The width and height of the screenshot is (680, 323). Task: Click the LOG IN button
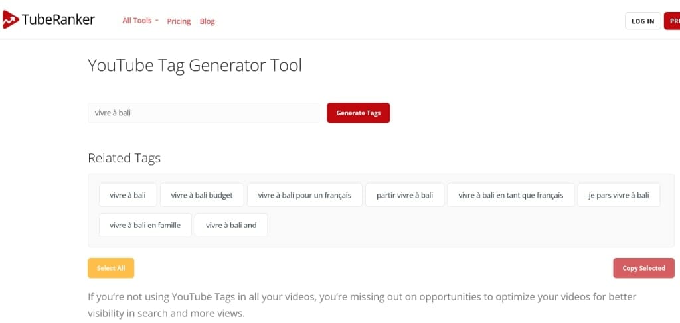coord(642,21)
